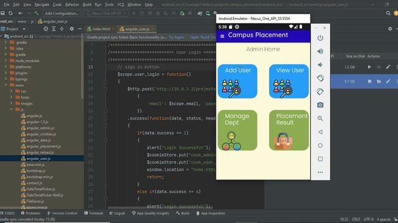
Task: Open App Quality Insights tool window
Action: tap(150, 213)
